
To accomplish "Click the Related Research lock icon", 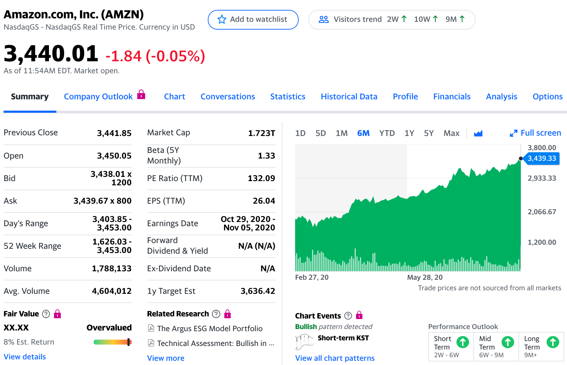I will click(228, 314).
